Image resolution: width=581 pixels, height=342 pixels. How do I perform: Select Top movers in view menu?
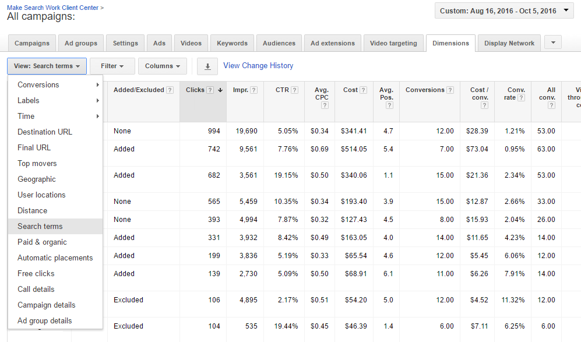(x=55, y=163)
